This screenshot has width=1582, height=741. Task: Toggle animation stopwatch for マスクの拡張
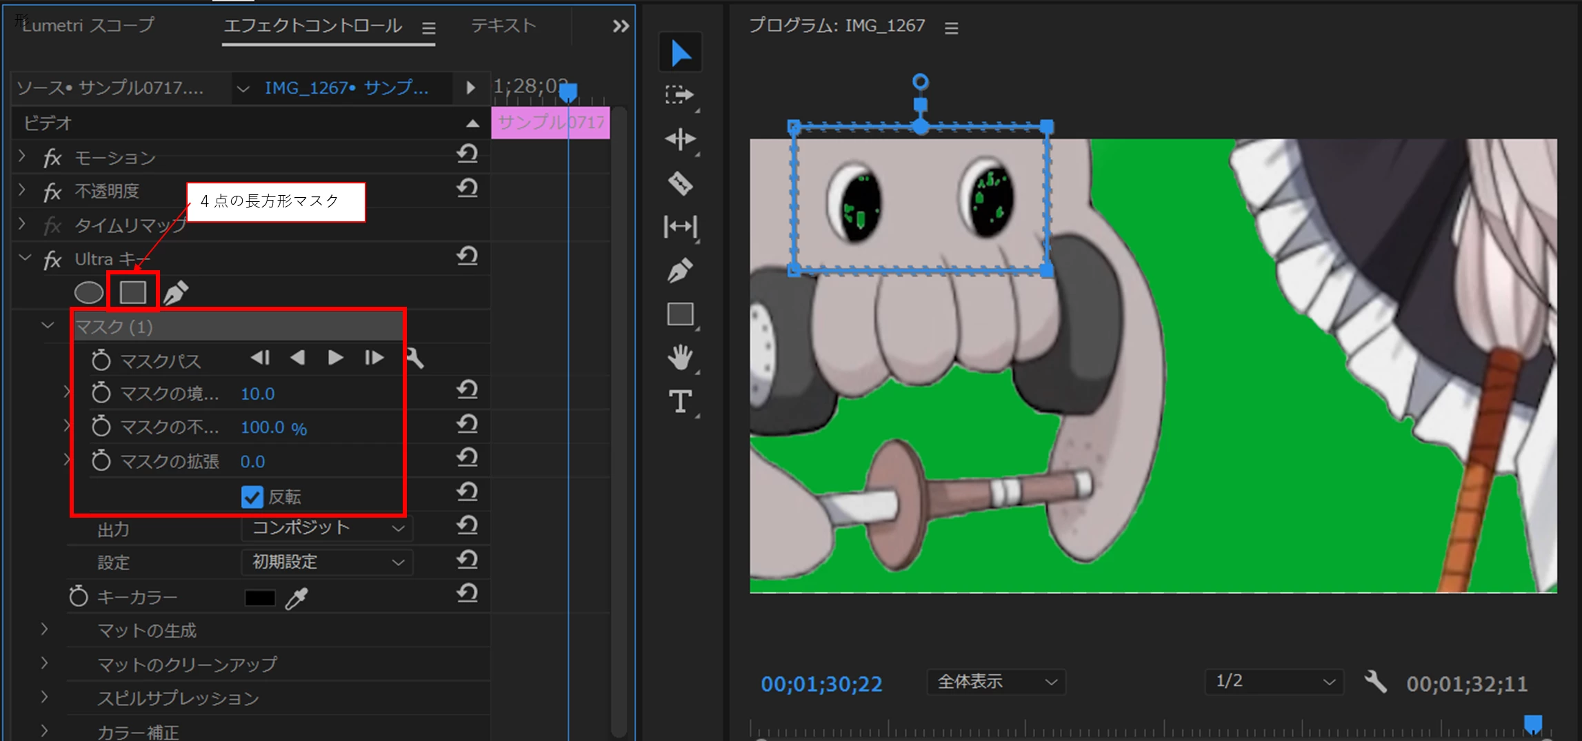(101, 460)
